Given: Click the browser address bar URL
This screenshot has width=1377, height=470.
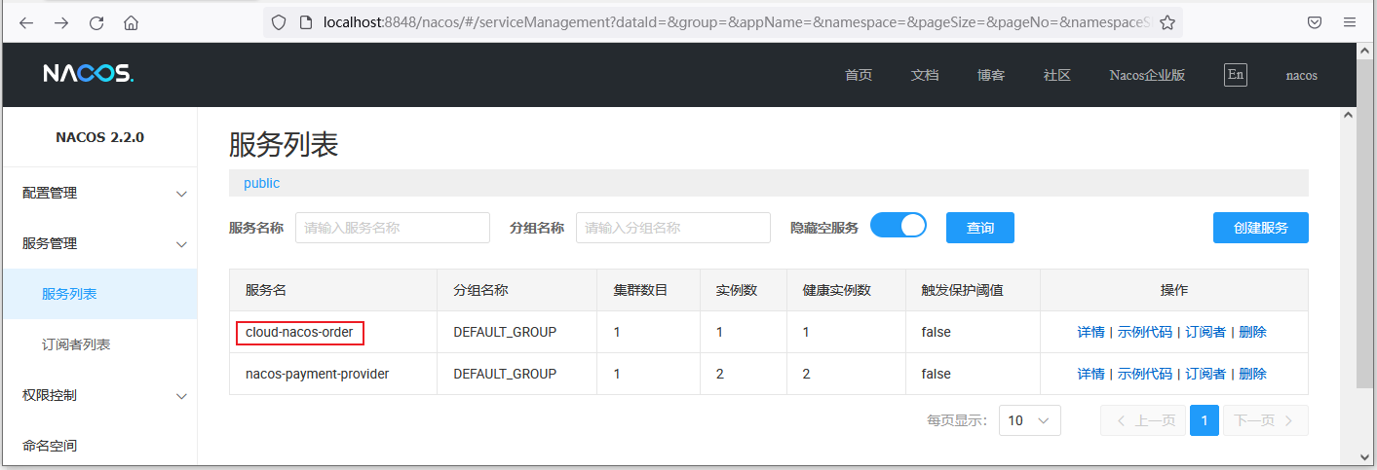Looking at the screenshot, I should point(736,22).
